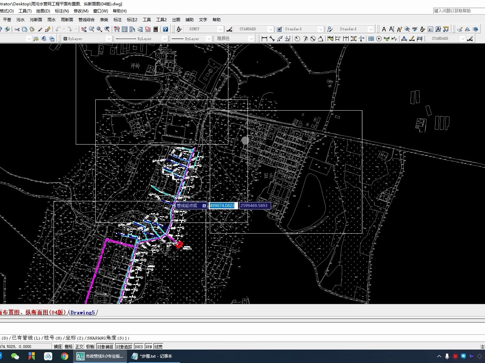
Task: Open 步骤.txt Notepad from the taskbar
Action: pos(152,356)
